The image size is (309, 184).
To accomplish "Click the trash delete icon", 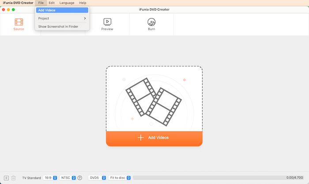I will coord(13,178).
